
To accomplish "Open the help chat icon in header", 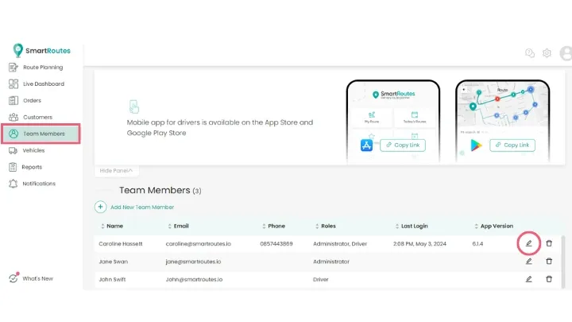I will tap(530, 53).
